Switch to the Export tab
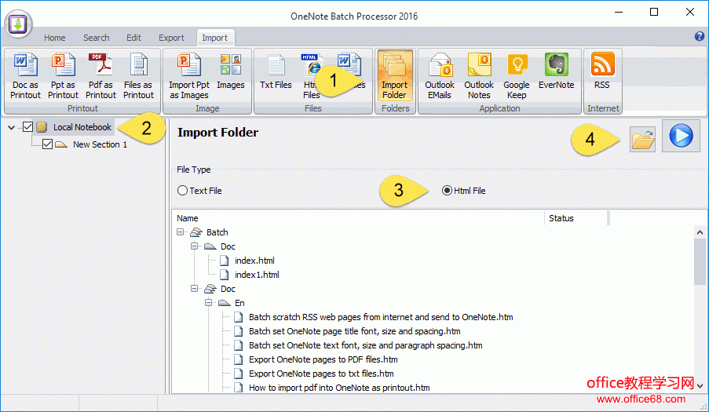 [171, 38]
